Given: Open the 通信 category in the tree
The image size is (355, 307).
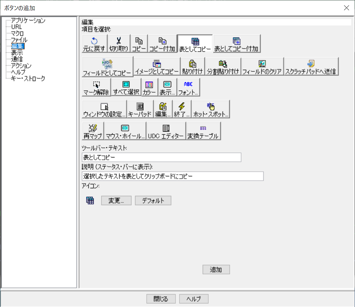Looking at the screenshot, I should [x=17, y=59].
